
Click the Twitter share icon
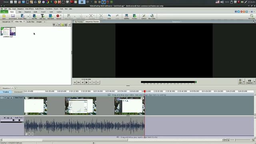238,12
